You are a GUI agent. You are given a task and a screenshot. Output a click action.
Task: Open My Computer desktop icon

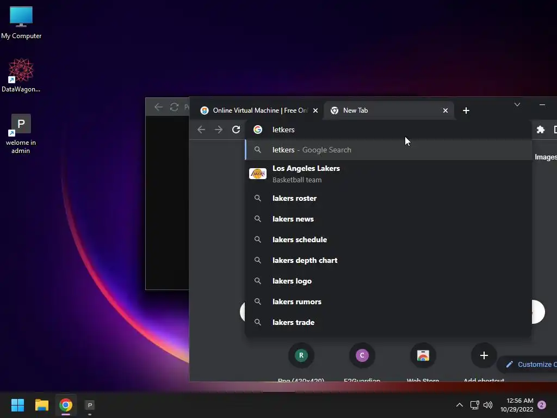(21, 22)
